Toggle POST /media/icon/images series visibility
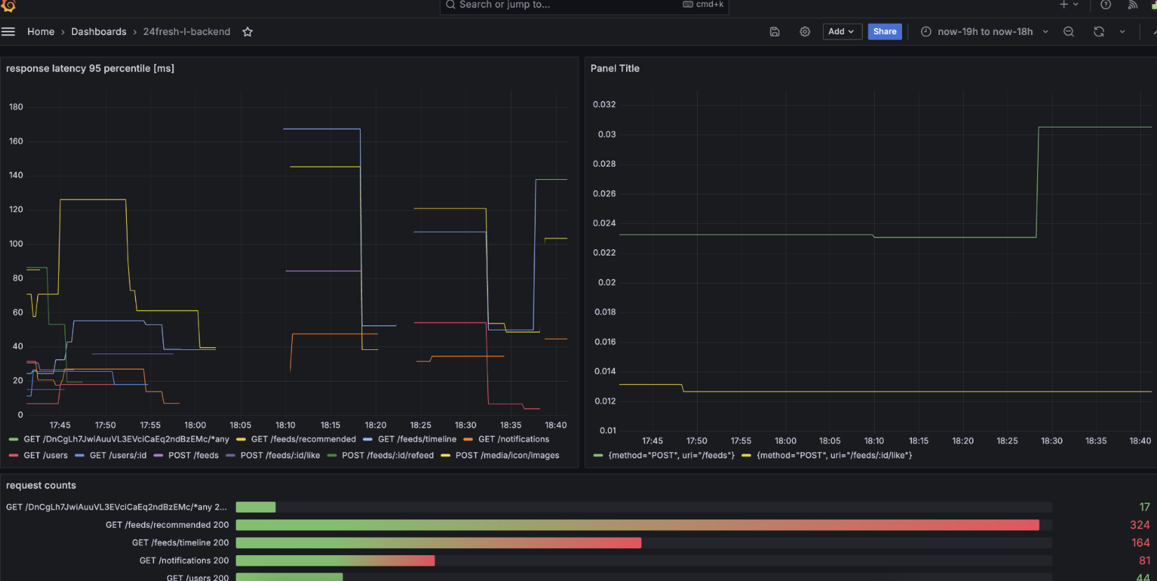The height and width of the screenshot is (581, 1157). (x=507, y=455)
